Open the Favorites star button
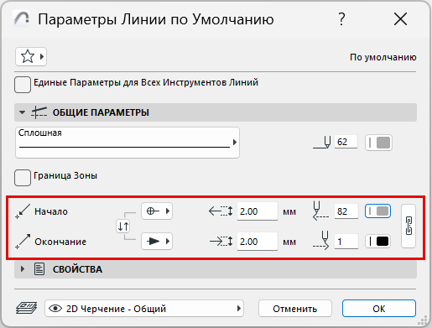The image size is (432, 328). click(31, 57)
